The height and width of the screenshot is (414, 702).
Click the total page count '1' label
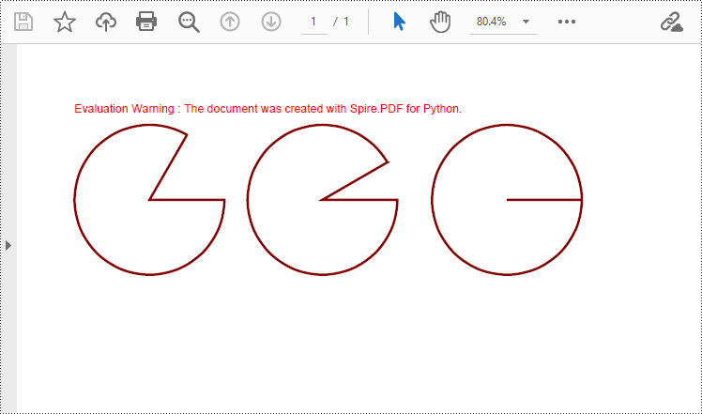(346, 22)
